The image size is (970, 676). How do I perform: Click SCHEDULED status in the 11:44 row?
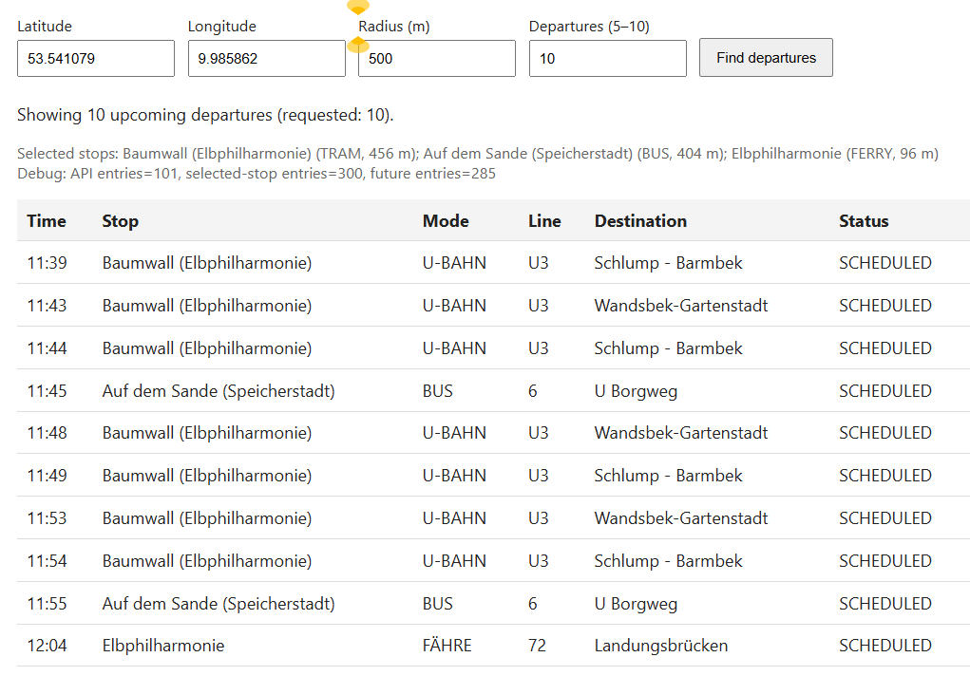885,348
